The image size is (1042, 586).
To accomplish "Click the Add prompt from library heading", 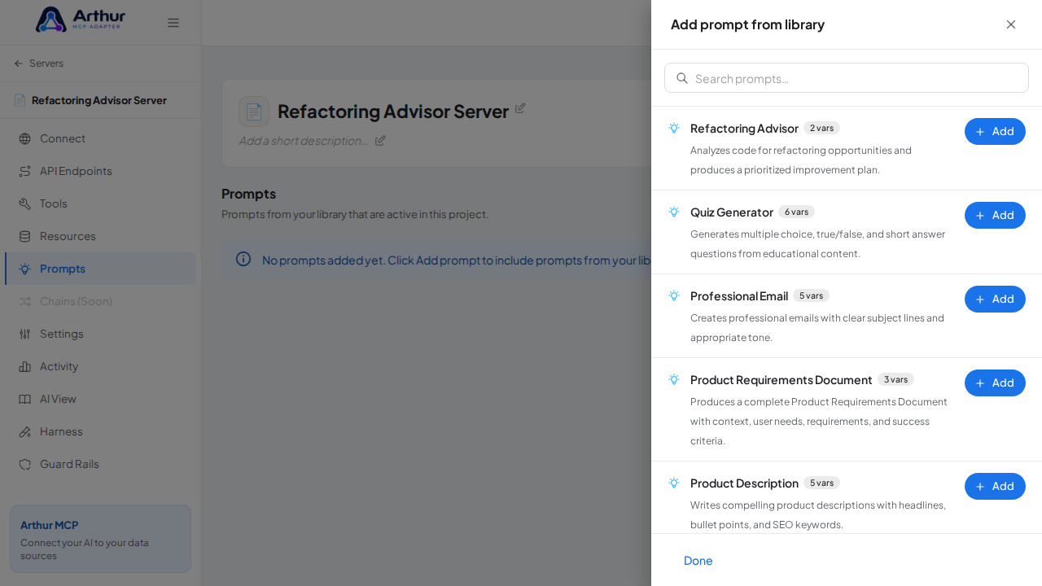I will coord(747,24).
